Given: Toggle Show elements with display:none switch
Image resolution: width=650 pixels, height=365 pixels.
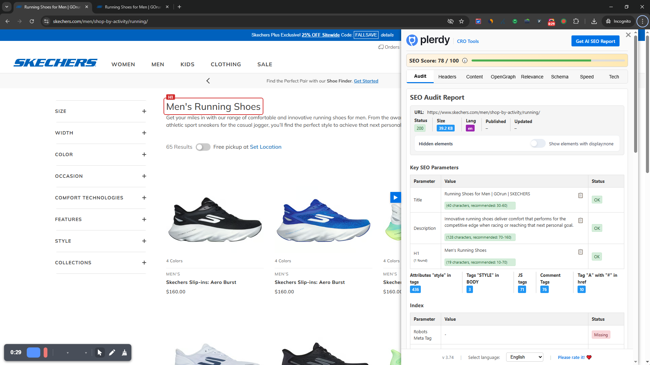Looking at the screenshot, I should [538, 144].
